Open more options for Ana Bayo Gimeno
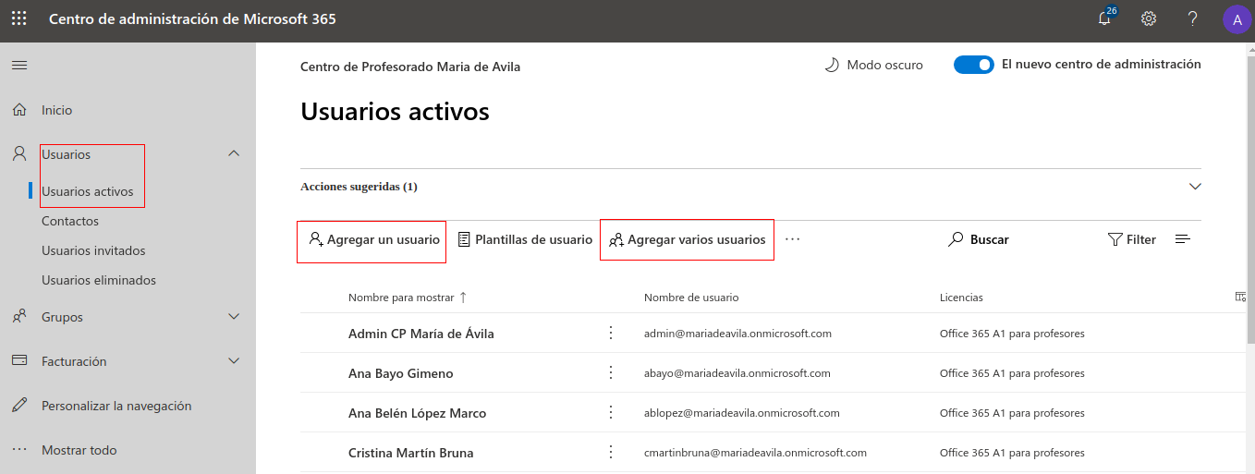The width and height of the screenshot is (1255, 474). click(x=610, y=373)
